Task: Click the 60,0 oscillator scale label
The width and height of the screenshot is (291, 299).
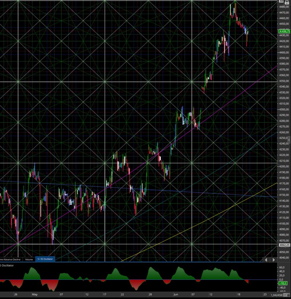Action: point(282,267)
